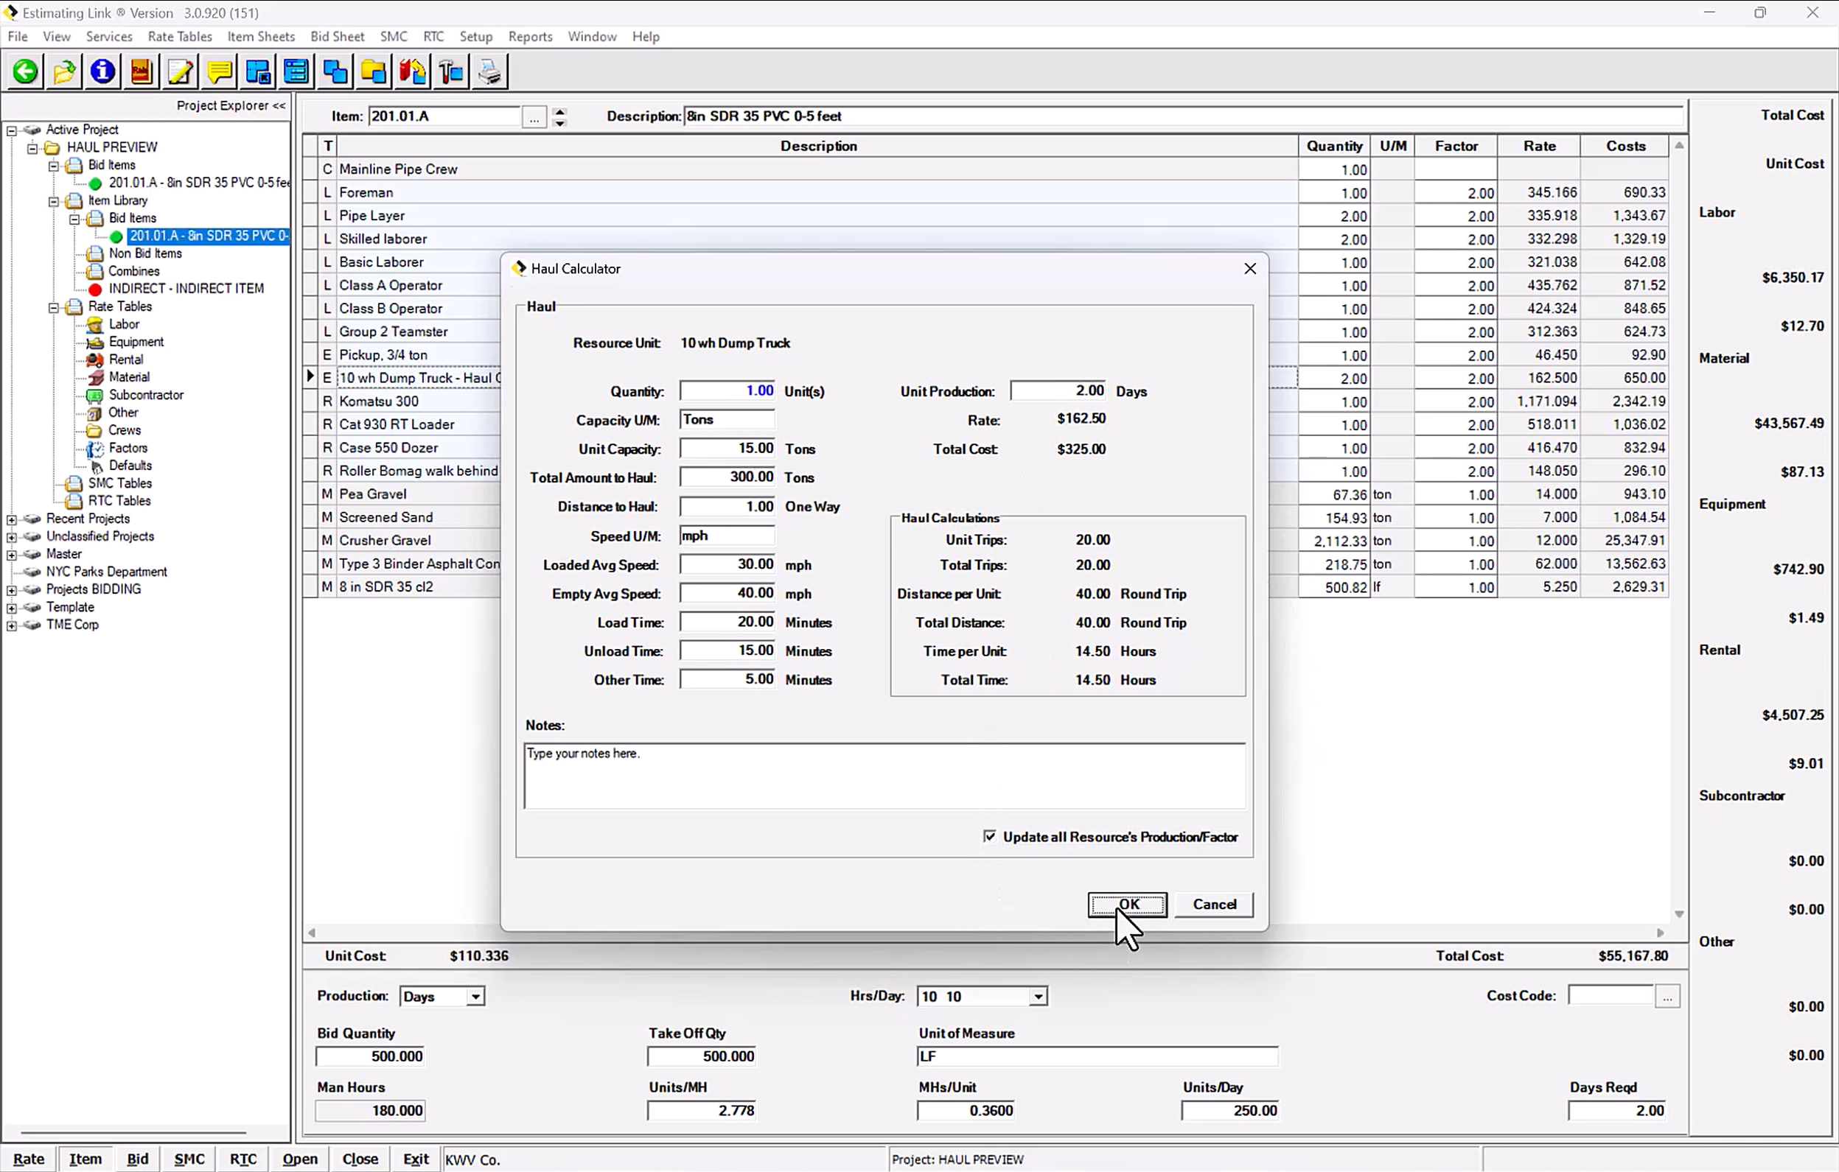The image size is (1839, 1172).
Task: Switch to the SMC tab at bottom
Action: (189, 1158)
